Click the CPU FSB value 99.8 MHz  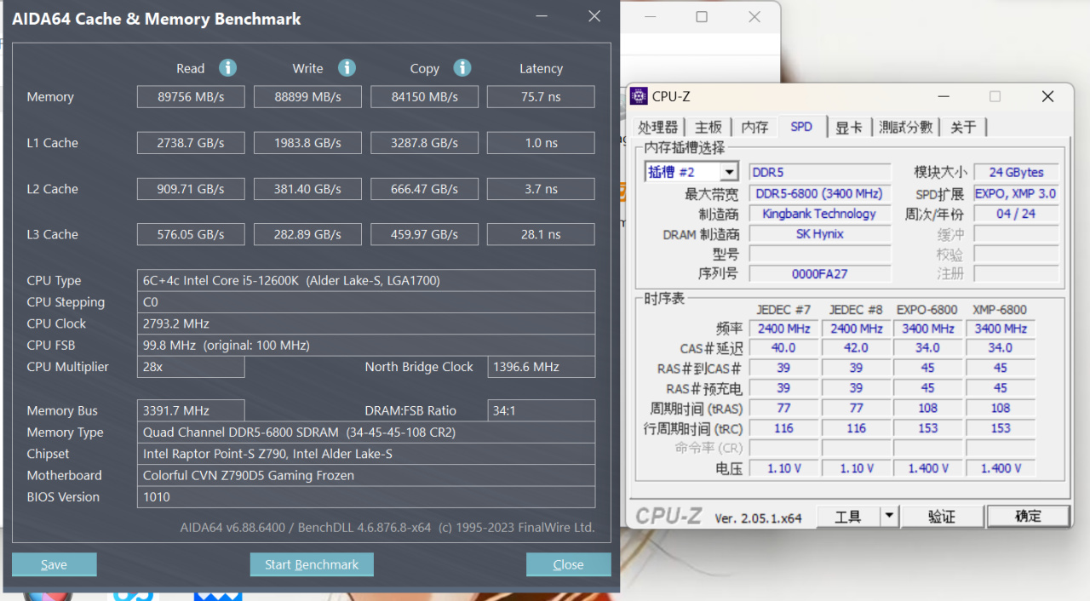pos(366,346)
